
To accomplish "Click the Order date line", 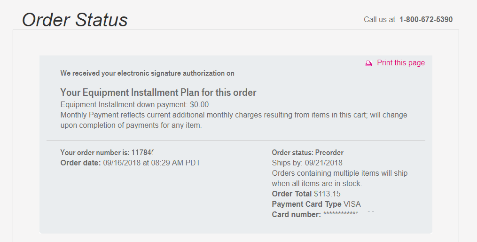I will (x=130, y=163).
